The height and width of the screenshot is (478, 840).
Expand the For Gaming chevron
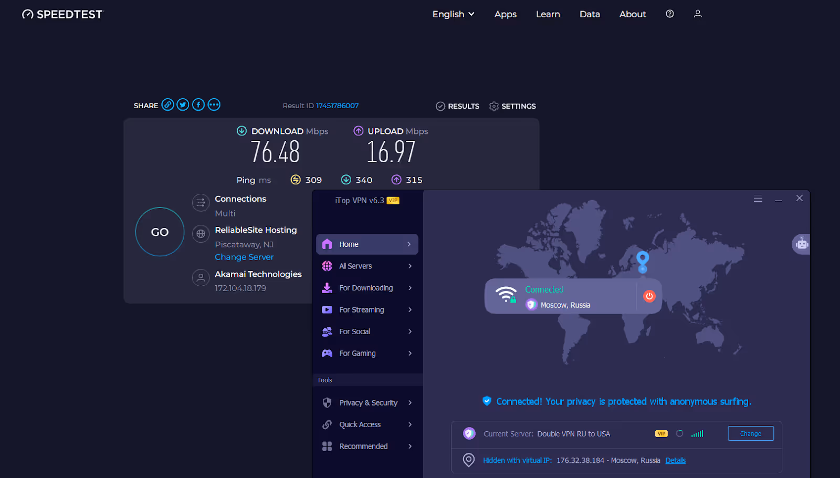point(409,354)
